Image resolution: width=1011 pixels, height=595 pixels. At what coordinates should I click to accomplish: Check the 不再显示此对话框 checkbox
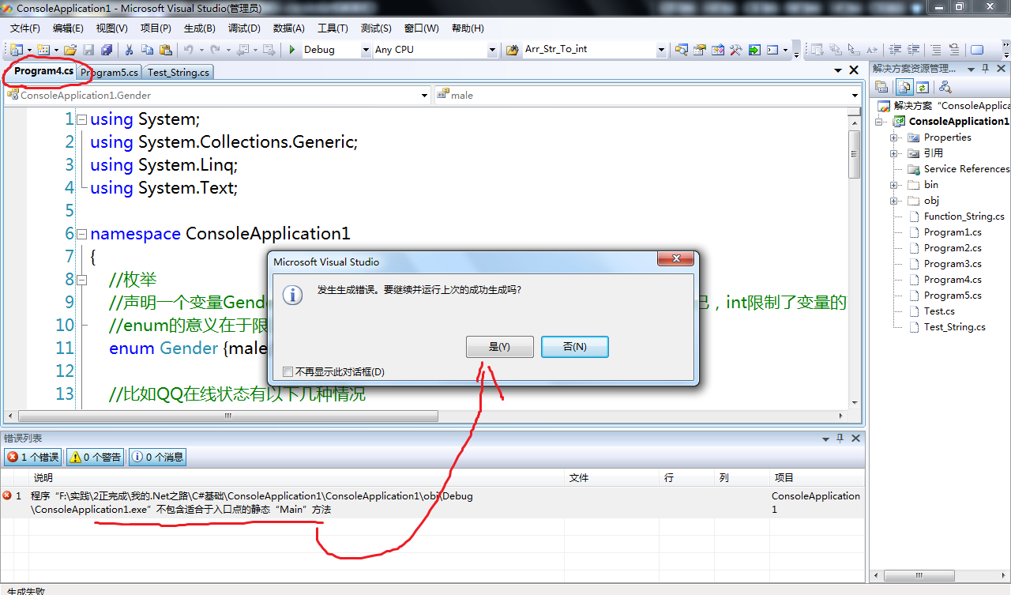point(288,371)
